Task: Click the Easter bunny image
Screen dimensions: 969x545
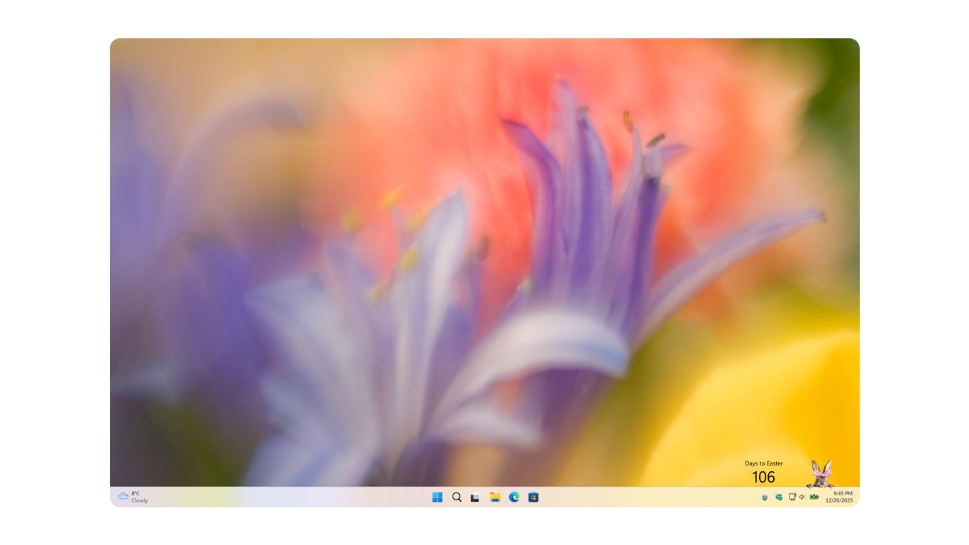Action: point(819,472)
